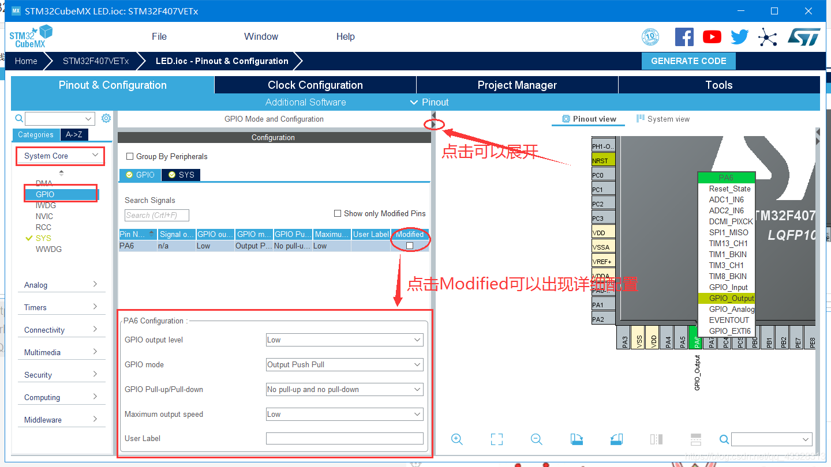The image size is (831, 467).
Task: Open Additional Software
Action: point(306,102)
